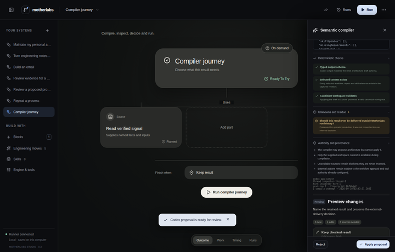The image size is (395, 252).
Task: Click the Pending status badge
Action: point(319,202)
